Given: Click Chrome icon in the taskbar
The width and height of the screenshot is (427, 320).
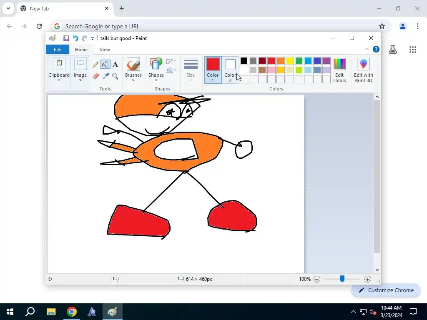Looking at the screenshot, I should pos(72,312).
